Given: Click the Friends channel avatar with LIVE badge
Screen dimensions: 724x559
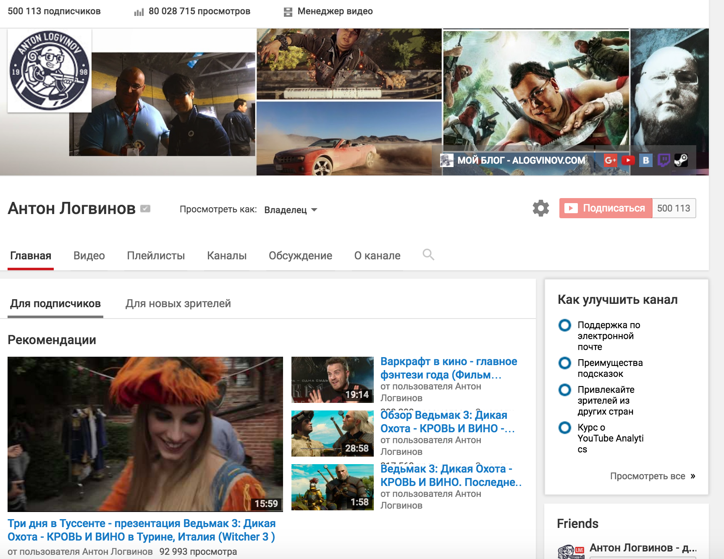Looking at the screenshot, I should (x=571, y=551).
